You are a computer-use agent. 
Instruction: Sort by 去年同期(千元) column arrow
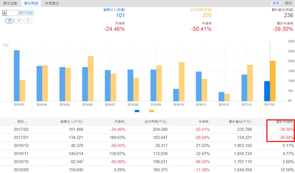point(168,122)
